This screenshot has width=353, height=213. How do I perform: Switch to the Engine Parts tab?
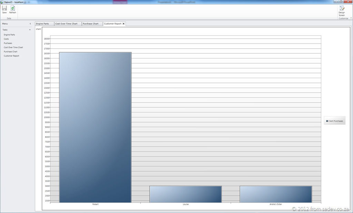pyautogui.click(x=44, y=24)
